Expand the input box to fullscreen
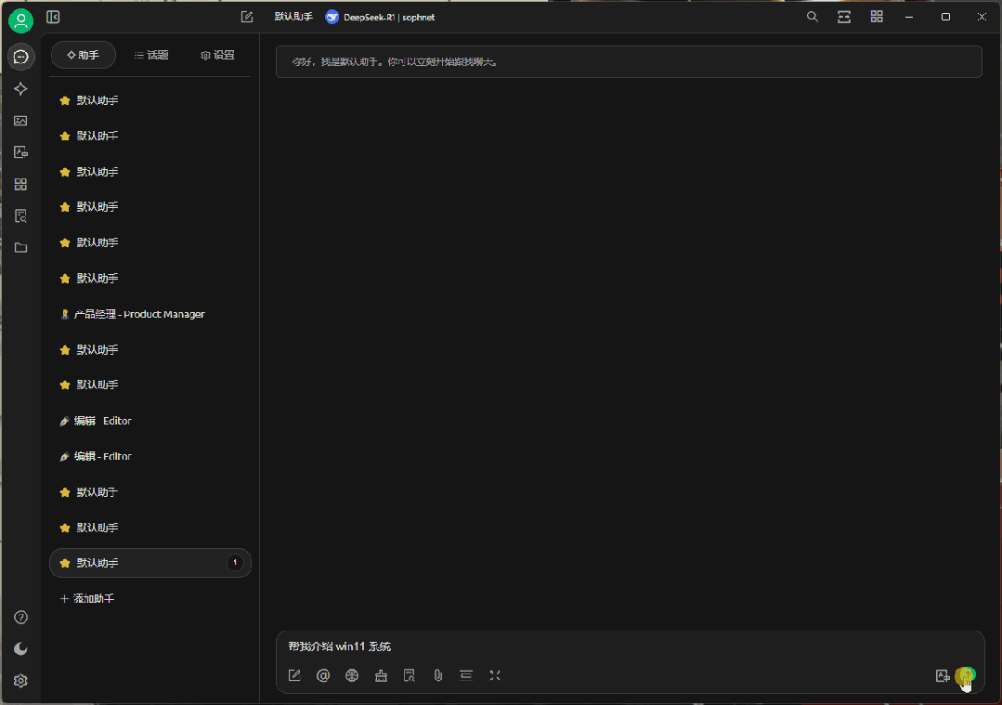This screenshot has width=1002, height=705. 495,675
